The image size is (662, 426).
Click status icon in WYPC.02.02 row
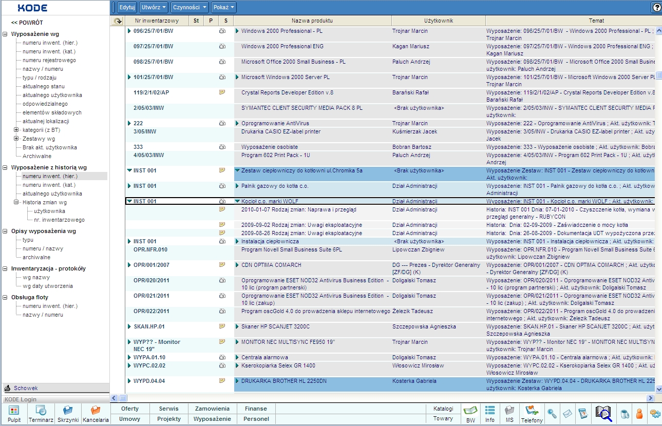(x=222, y=366)
